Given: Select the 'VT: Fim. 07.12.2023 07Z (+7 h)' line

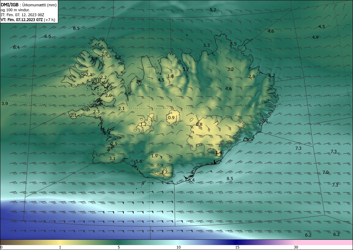Looking at the screenshot, I should point(28,20).
